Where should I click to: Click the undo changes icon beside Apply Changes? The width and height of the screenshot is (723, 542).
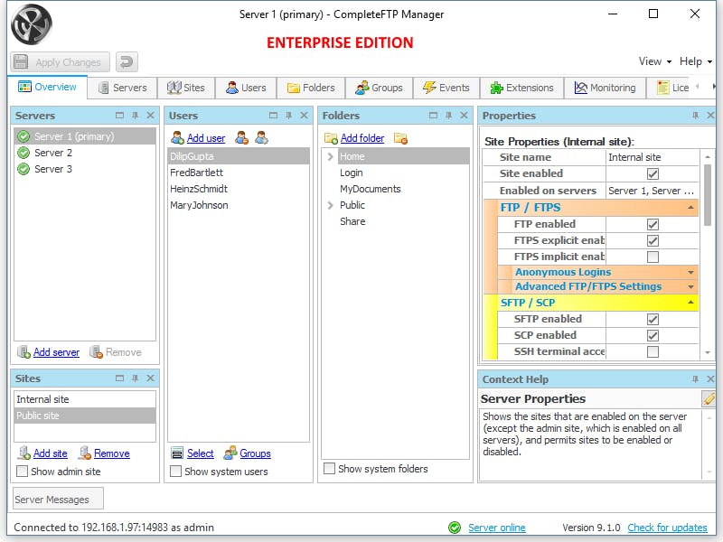click(x=127, y=61)
